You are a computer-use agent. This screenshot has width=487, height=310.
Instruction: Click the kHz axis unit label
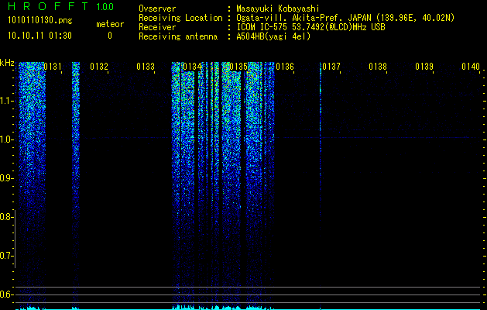(7, 63)
